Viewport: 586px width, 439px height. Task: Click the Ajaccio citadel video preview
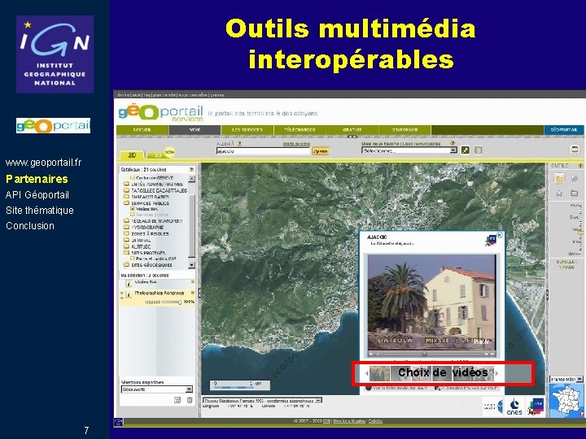point(432,302)
